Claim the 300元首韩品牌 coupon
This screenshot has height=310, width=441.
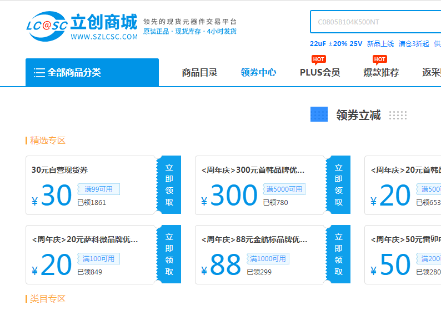pos(338,185)
